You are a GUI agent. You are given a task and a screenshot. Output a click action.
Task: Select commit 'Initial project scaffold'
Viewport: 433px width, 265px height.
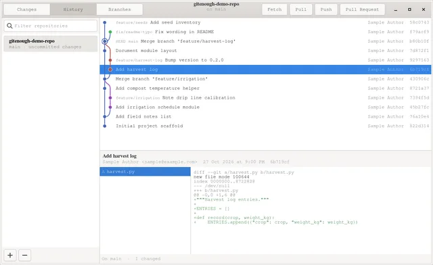(x=265, y=126)
